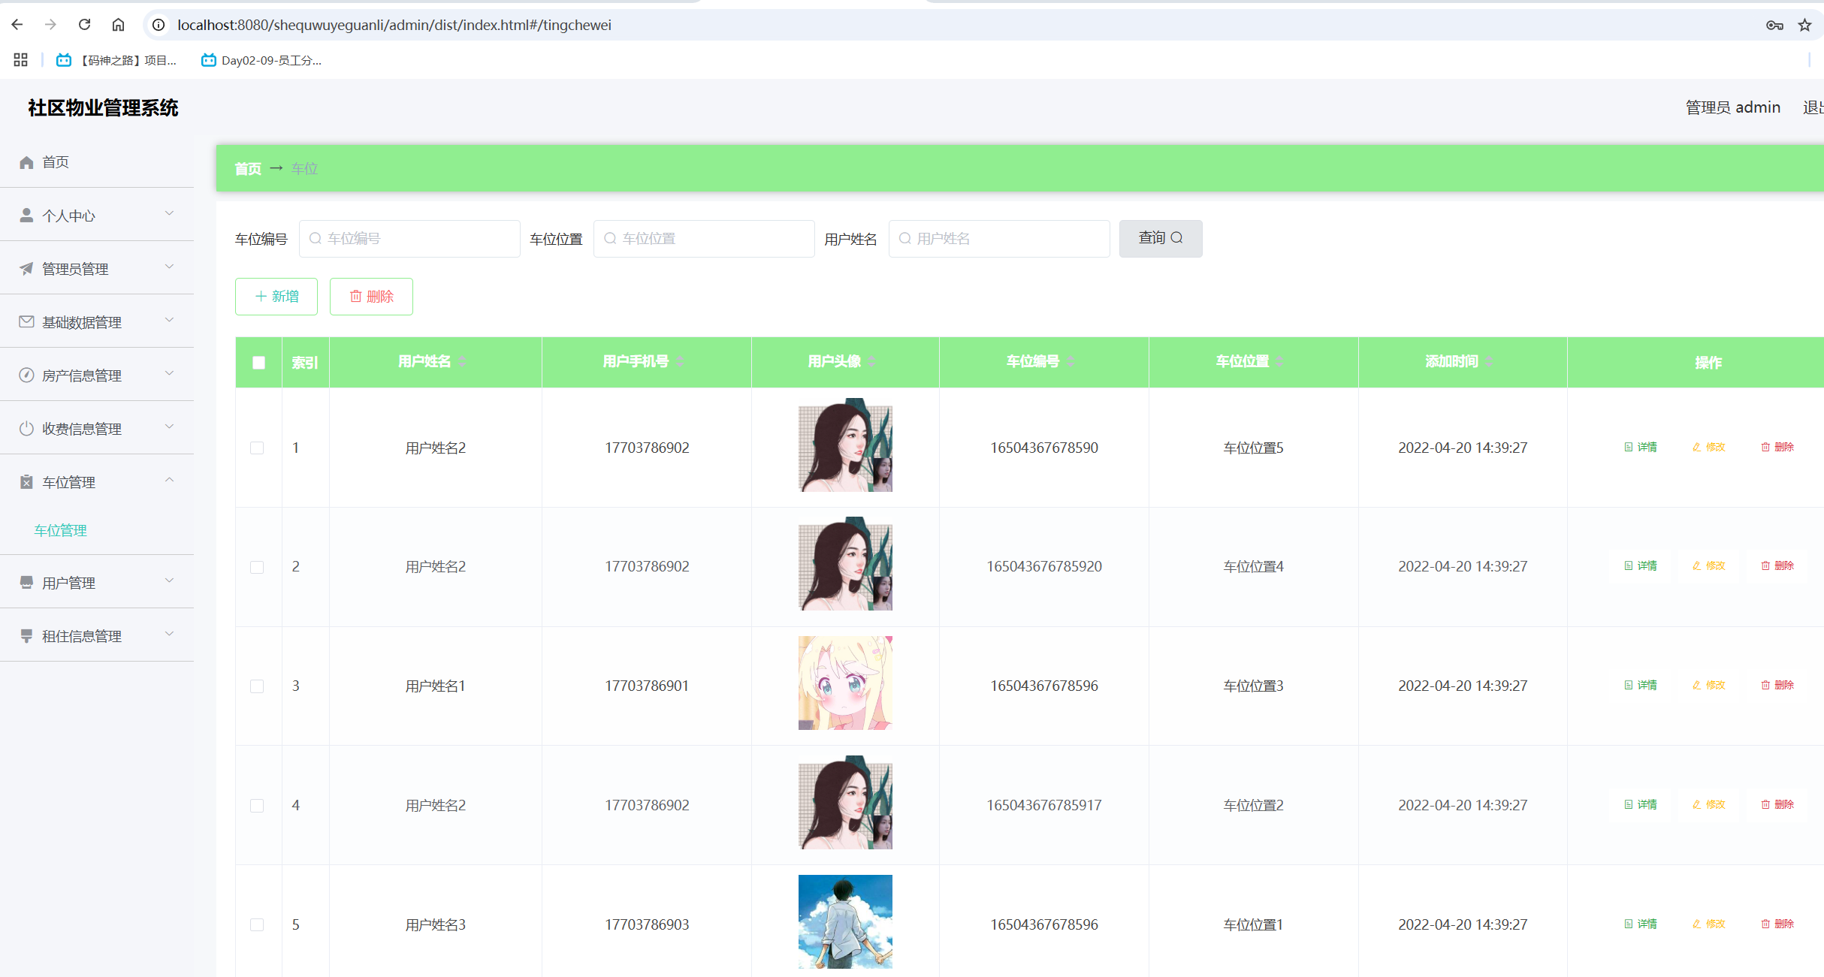Click the 修改 edit icon for row 3
This screenshot has height=977, width=1824.
pyautogui.click(x=1696, y=686)
